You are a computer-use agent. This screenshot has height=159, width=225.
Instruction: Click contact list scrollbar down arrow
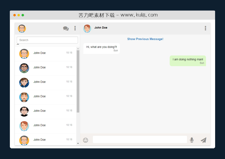pos(78,143)
